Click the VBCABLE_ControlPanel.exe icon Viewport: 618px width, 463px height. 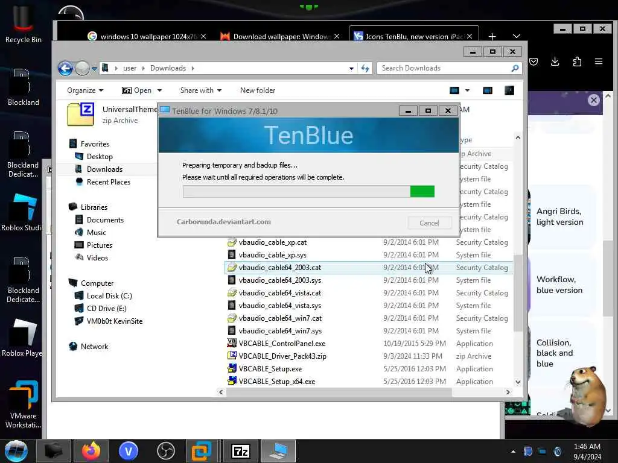click(x=232, y=343)
